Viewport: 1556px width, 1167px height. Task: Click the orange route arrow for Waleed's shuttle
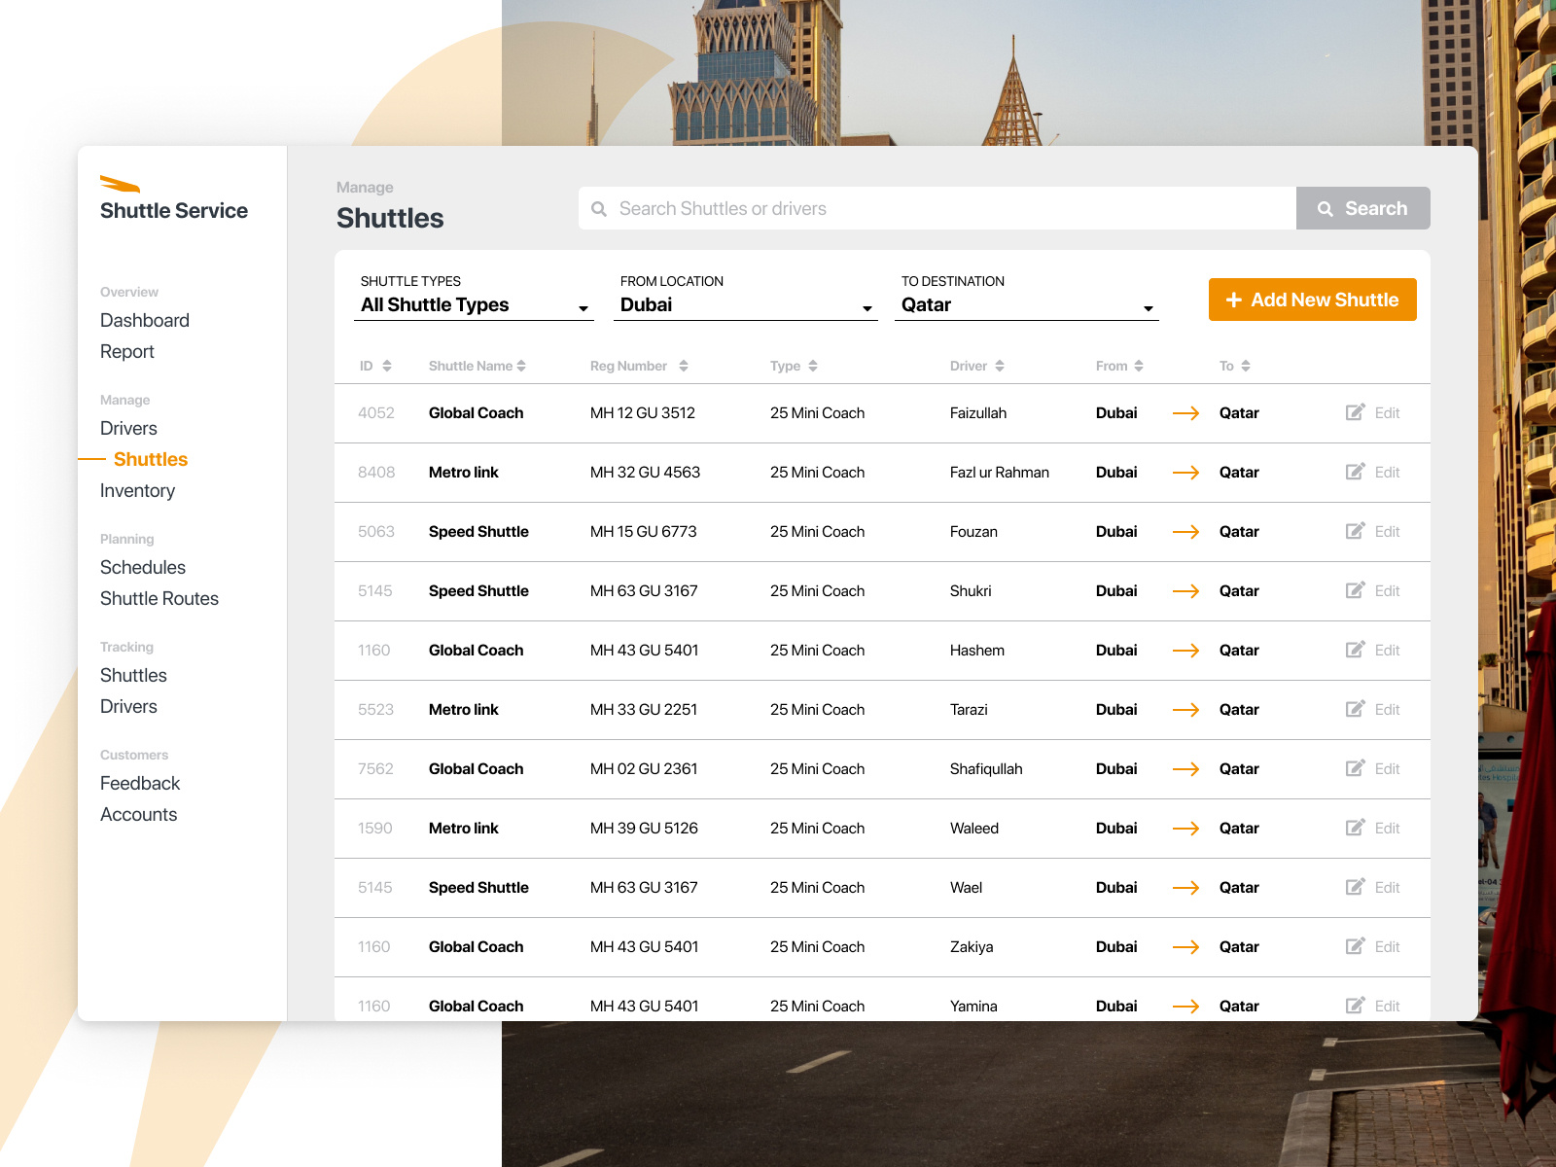[1186, 829]
